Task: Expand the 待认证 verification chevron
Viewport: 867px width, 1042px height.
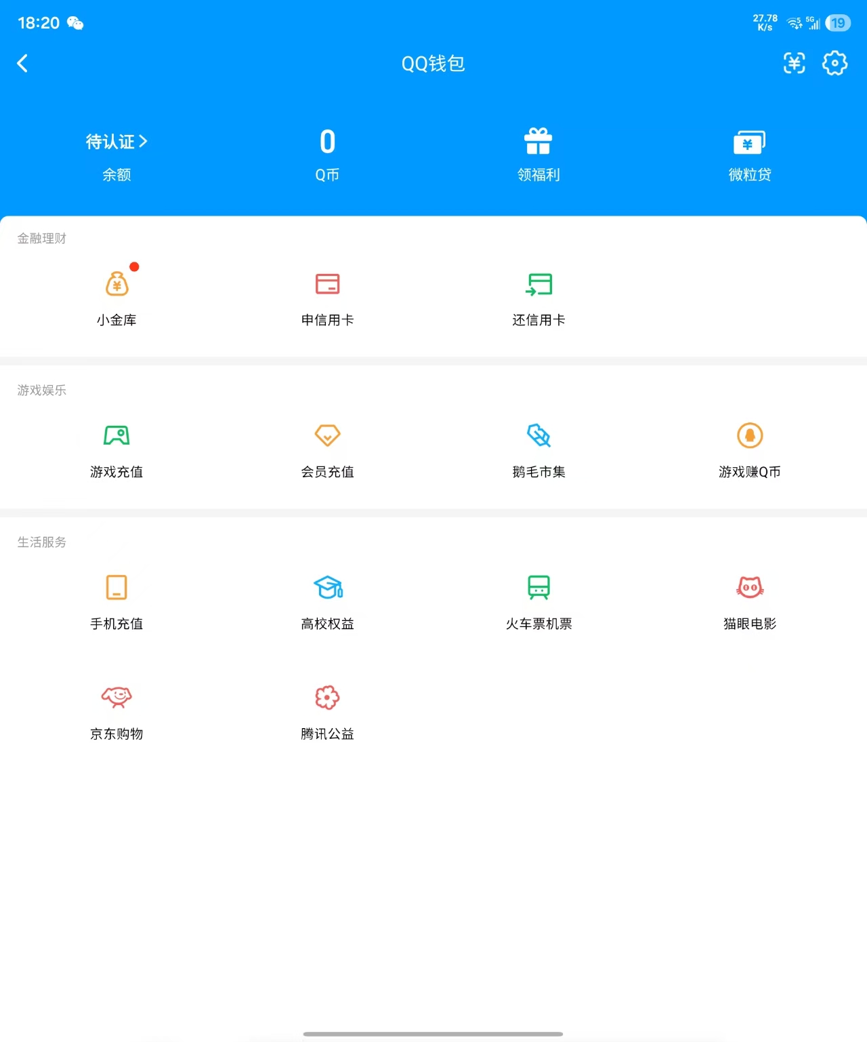Action: click(x=143, y=141)
